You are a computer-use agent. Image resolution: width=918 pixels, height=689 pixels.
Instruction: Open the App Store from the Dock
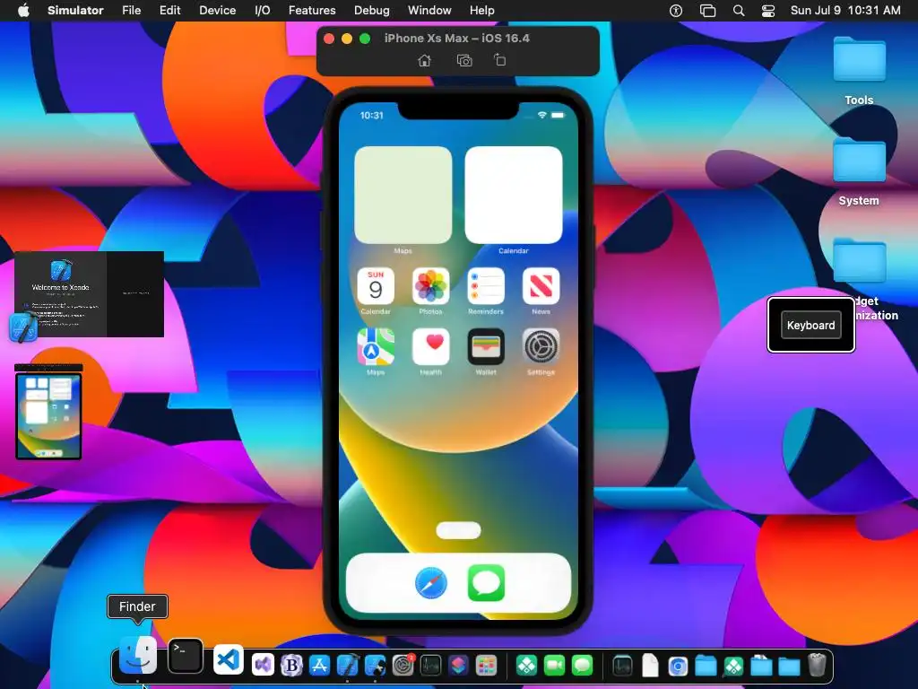319,665
